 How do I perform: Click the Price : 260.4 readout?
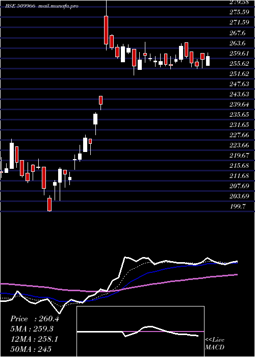35,319
